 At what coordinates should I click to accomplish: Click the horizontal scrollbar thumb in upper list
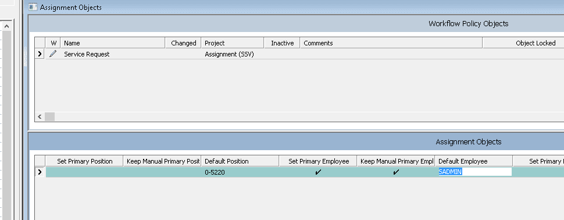tap(49, 116)
